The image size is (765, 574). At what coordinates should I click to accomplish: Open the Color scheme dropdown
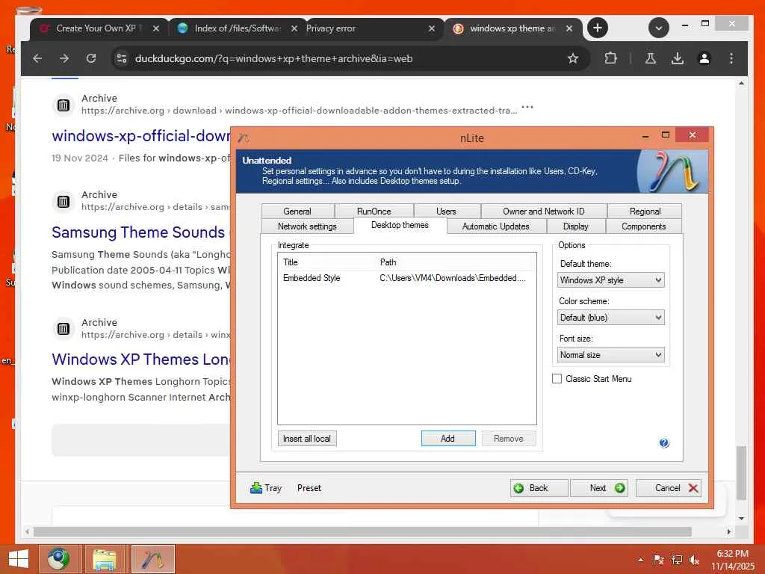(x=610, y=318)
